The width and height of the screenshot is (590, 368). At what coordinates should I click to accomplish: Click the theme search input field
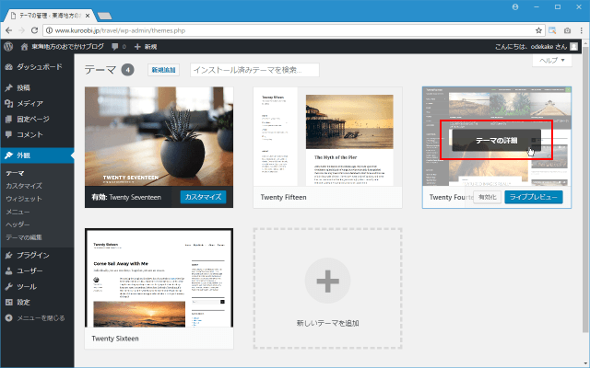[x=254, y=70]
